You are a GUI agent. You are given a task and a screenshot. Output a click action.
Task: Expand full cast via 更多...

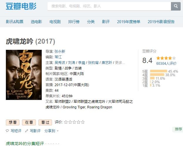120,63
